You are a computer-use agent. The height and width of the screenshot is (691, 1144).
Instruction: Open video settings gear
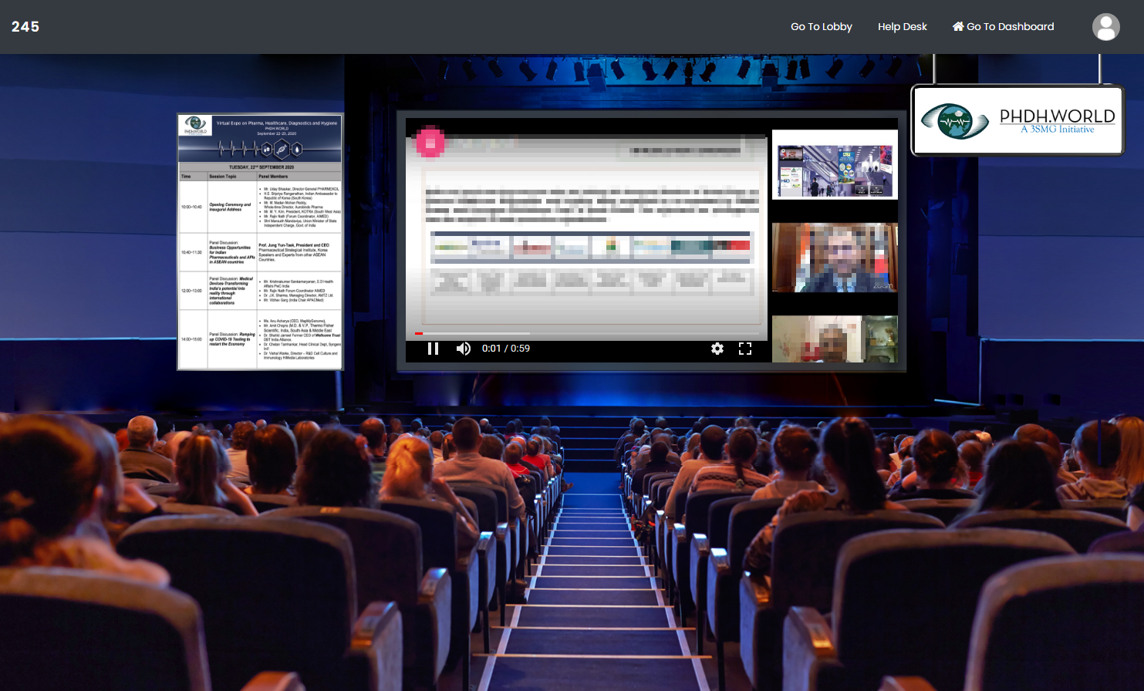pos(717,349)
